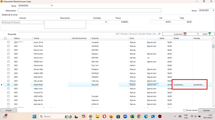Launch Opera browser from taskbar

point(104,117)
